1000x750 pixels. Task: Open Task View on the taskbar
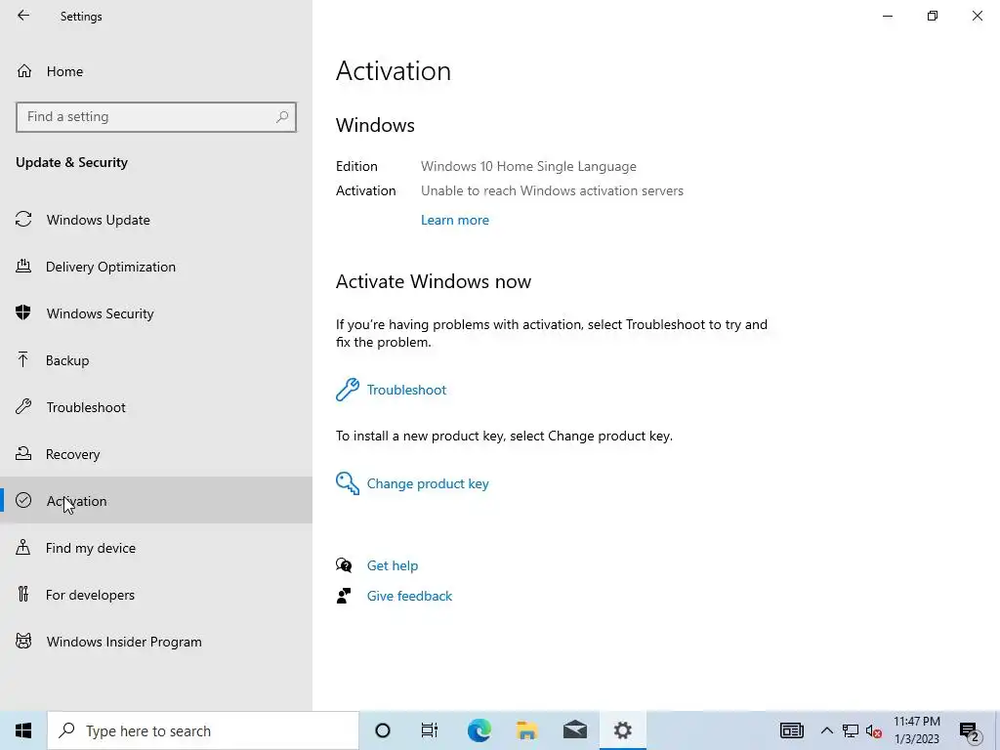pos(430,730)
